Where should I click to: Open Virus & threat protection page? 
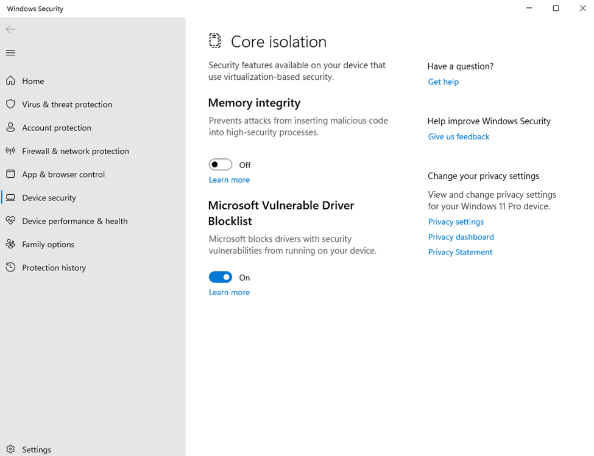click(67, 105)
